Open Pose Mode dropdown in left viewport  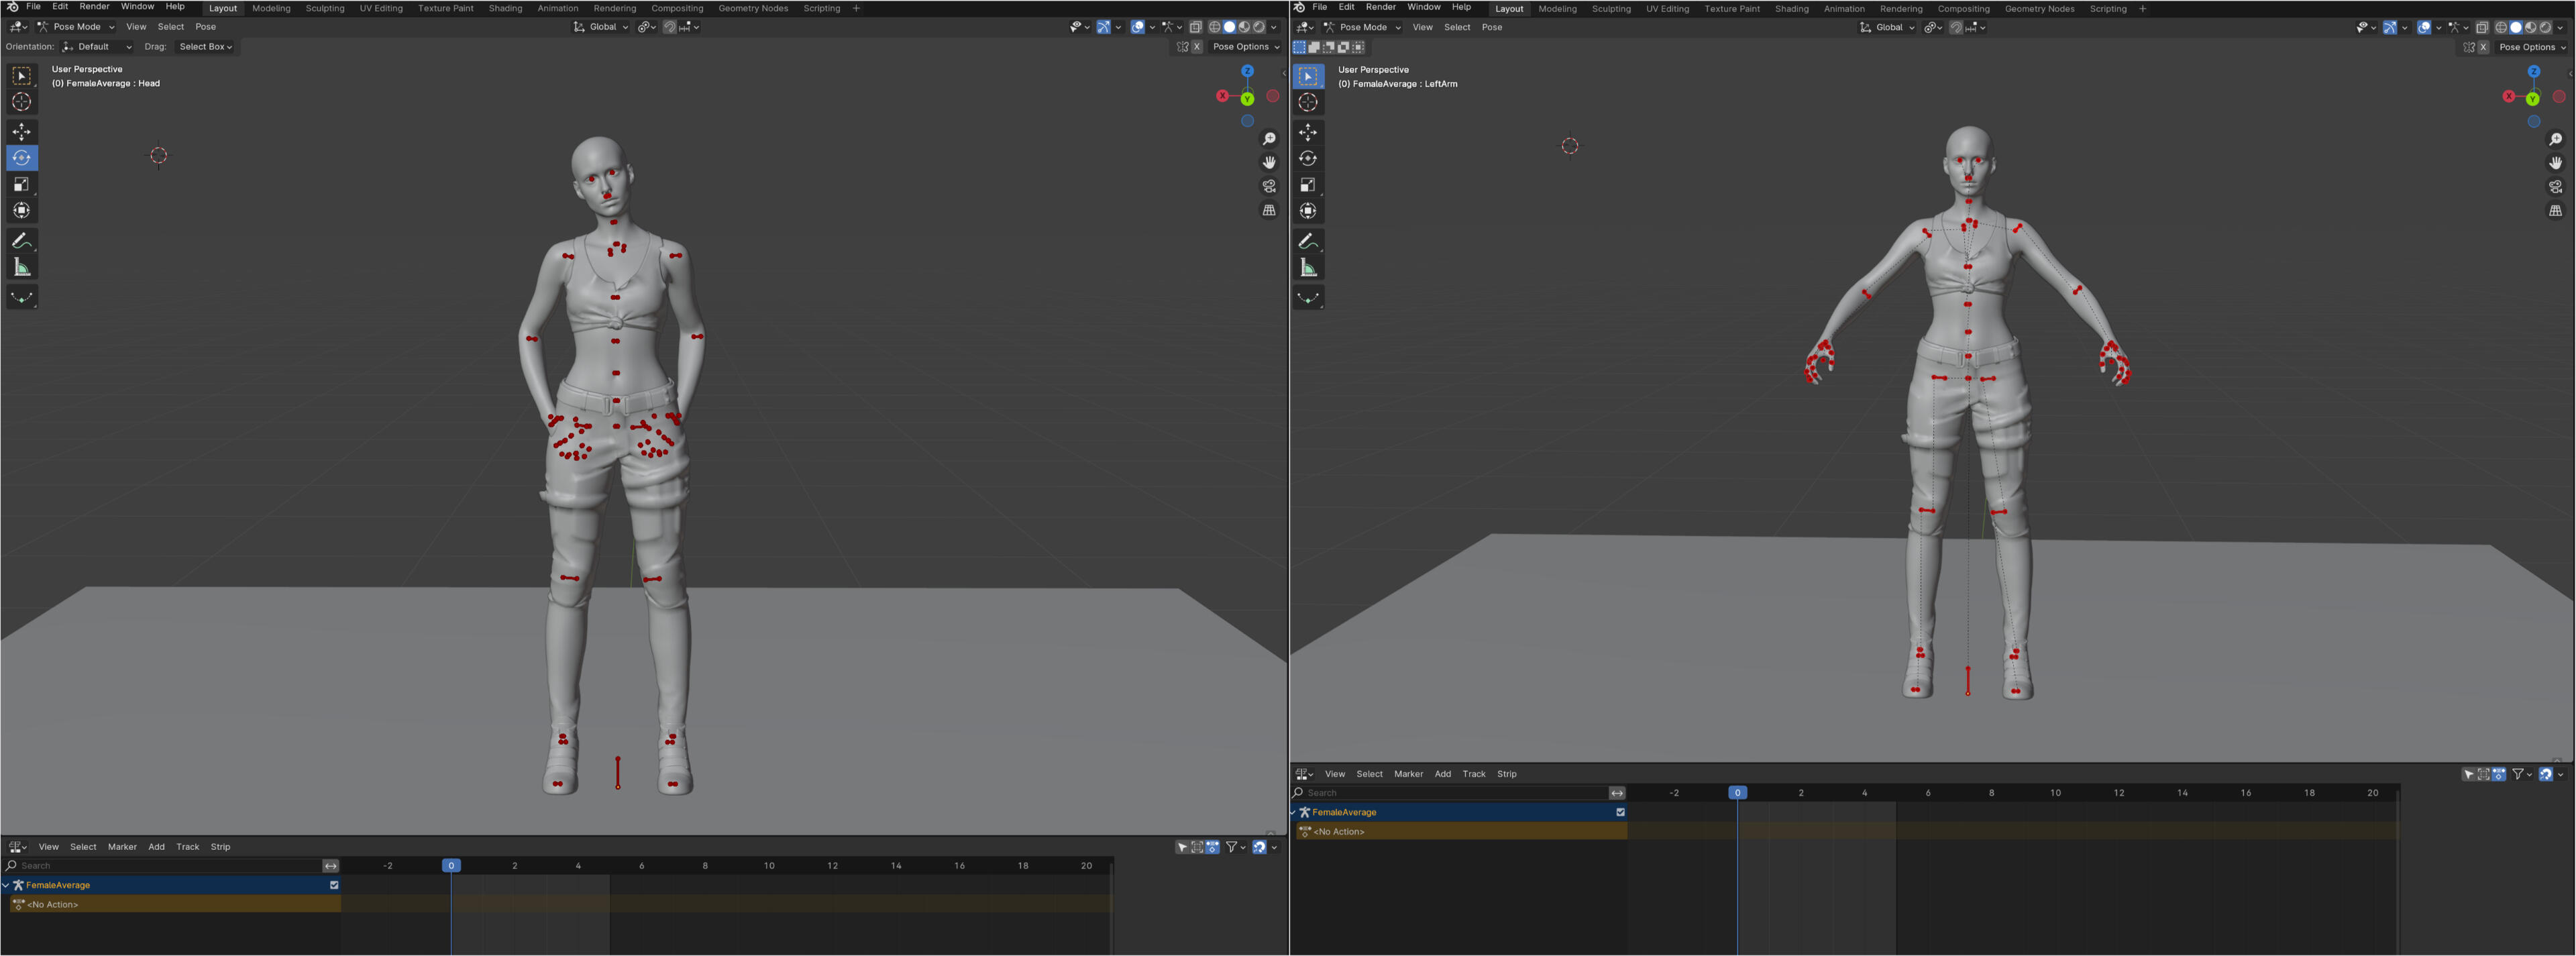pos(76,27)
